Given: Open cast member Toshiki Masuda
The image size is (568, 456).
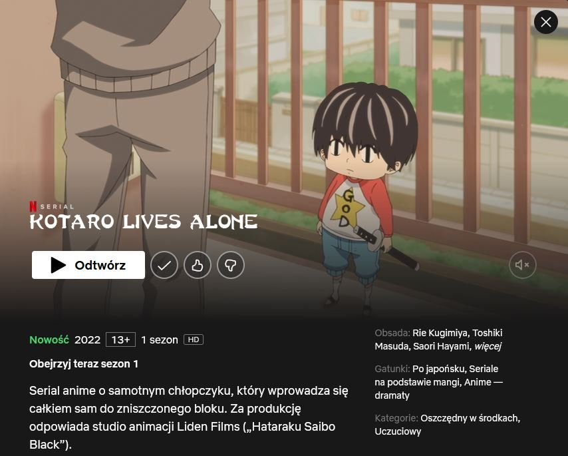Looking at the screenshot, I should point(438,340).
